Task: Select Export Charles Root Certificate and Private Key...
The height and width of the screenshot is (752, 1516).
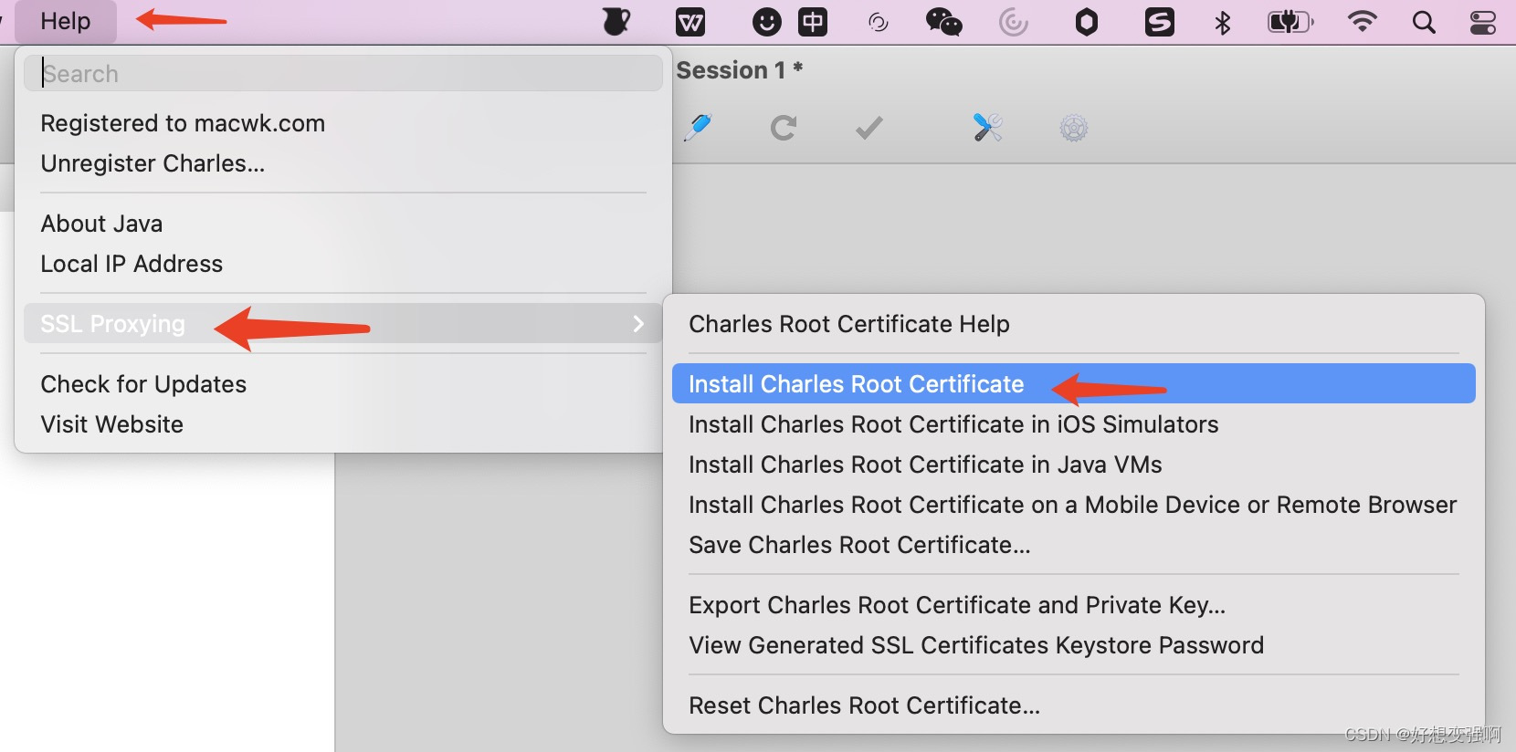Action: [x=957, y=605]
